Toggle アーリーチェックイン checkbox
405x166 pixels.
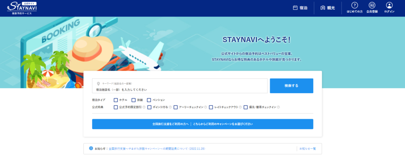176,107
